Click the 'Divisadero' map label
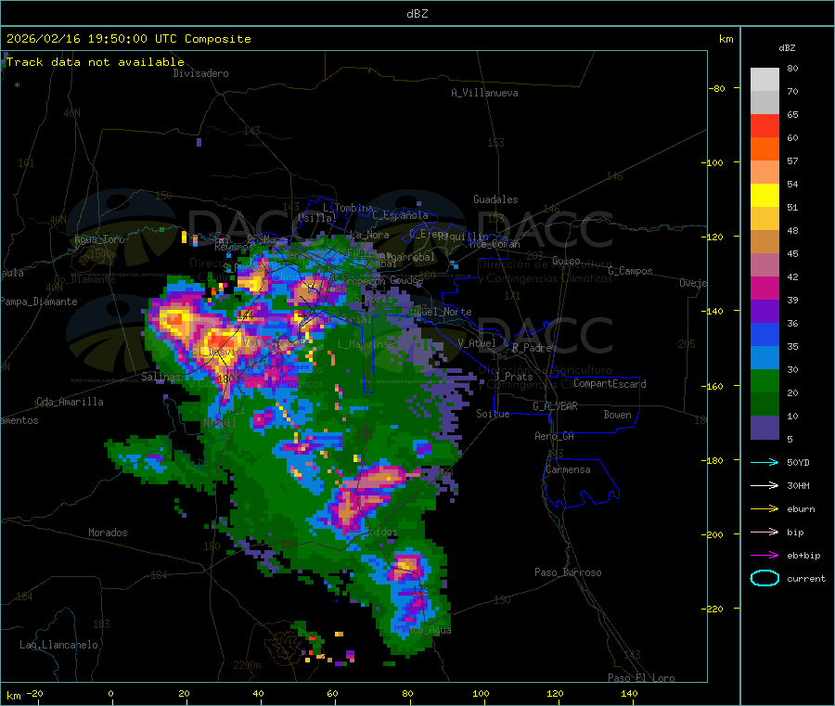Screen dimensions: 835x706 [200, 73]
